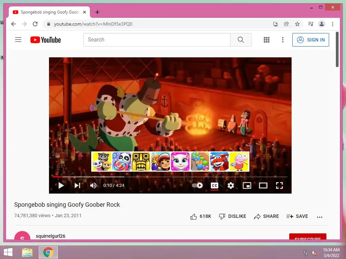Viewport: 346px width, 259px height.
Task: Go to YouTube home logo
Action: 46,40
